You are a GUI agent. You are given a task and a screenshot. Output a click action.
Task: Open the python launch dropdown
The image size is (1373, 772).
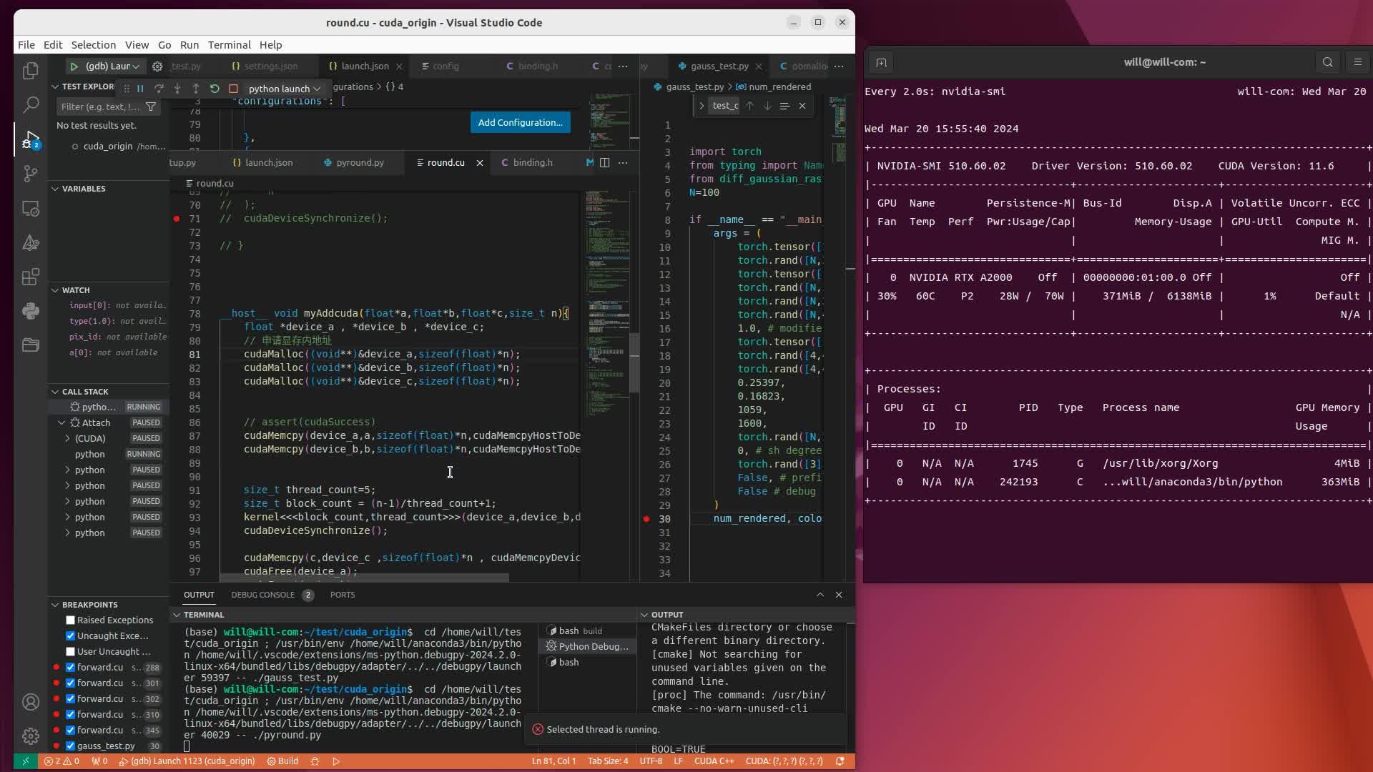point(284,89)
